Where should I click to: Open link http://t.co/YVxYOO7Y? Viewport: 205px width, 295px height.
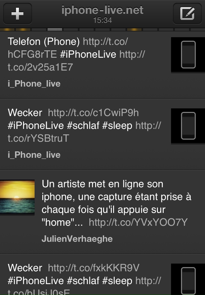click(138, 223)
